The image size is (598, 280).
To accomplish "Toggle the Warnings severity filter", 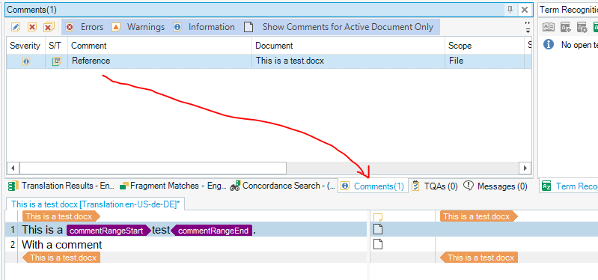I will (138, 27).
